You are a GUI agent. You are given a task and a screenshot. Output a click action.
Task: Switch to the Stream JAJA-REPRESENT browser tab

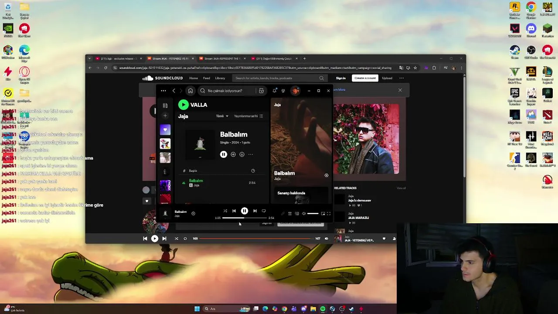tap(222, 58)
